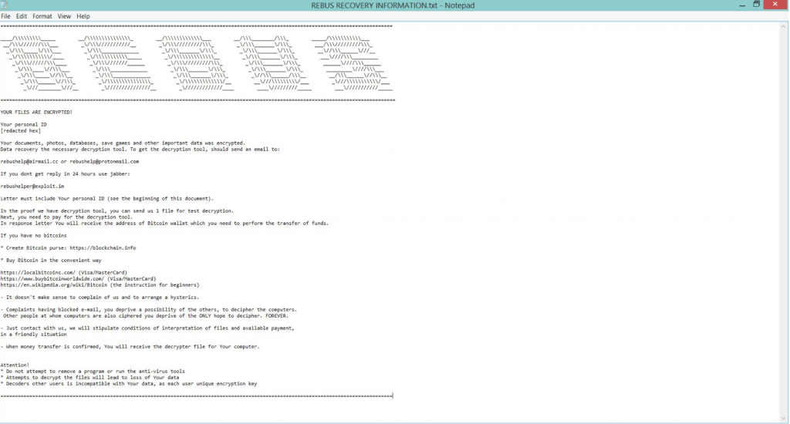Click the 'Complaints having blocked e-mail' line

[149, 310]
